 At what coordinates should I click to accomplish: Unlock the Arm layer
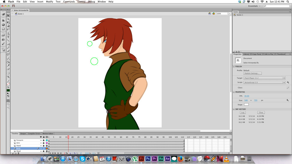pyautogui.click(x=44, y=143)
